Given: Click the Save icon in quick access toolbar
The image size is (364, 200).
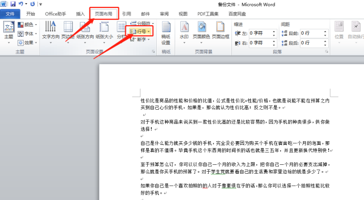Looking at the screenshot, I should [x=13, y=4].
